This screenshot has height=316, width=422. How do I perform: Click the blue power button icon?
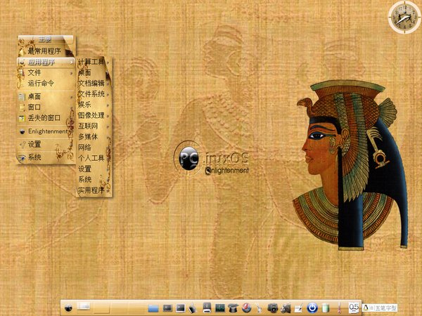[x=312, y=308]
